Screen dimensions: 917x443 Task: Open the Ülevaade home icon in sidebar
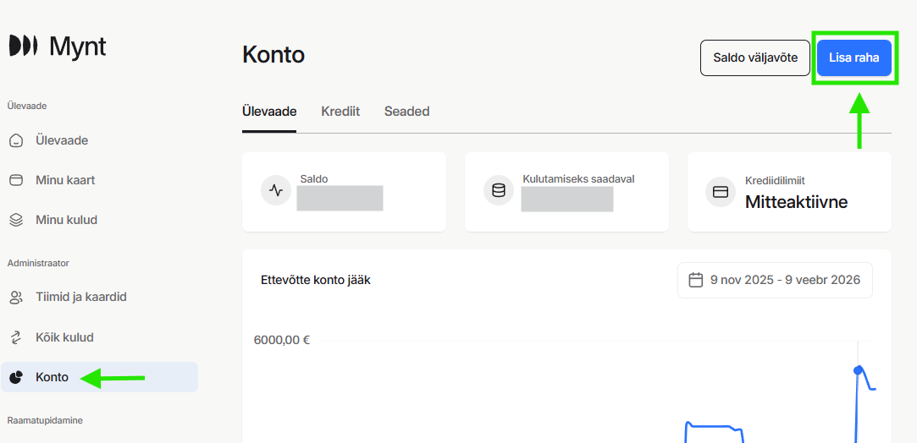coord(16,140)
